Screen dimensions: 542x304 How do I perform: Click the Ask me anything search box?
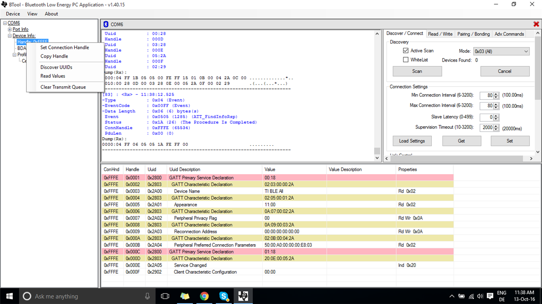[x=87, y=296]
